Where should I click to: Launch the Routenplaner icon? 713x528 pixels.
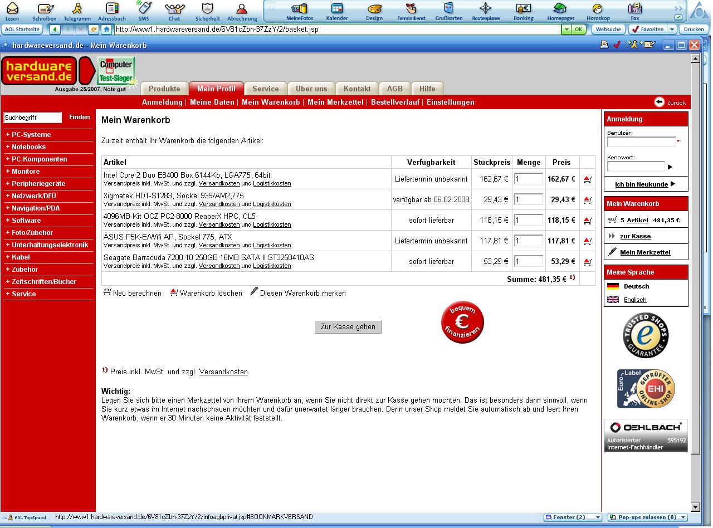[x=486, y=11]
